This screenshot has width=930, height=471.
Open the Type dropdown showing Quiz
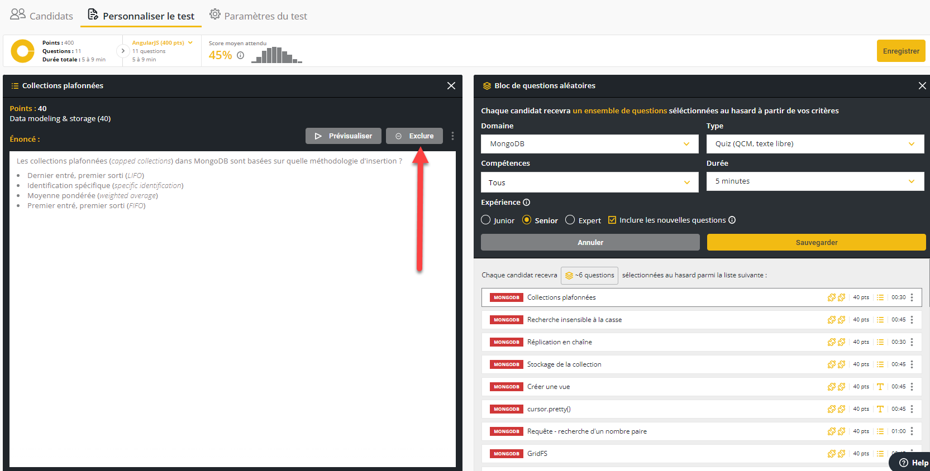pos(814,144)
